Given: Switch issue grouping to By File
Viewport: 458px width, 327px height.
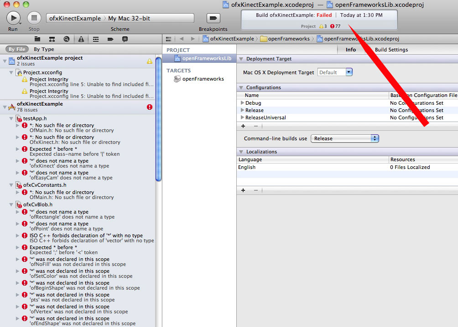Looking at the screenshot, I should (x=17, y=49).
